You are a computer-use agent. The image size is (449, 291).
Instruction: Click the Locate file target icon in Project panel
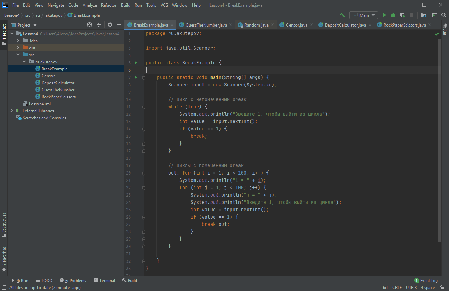(x=90, y=25)
